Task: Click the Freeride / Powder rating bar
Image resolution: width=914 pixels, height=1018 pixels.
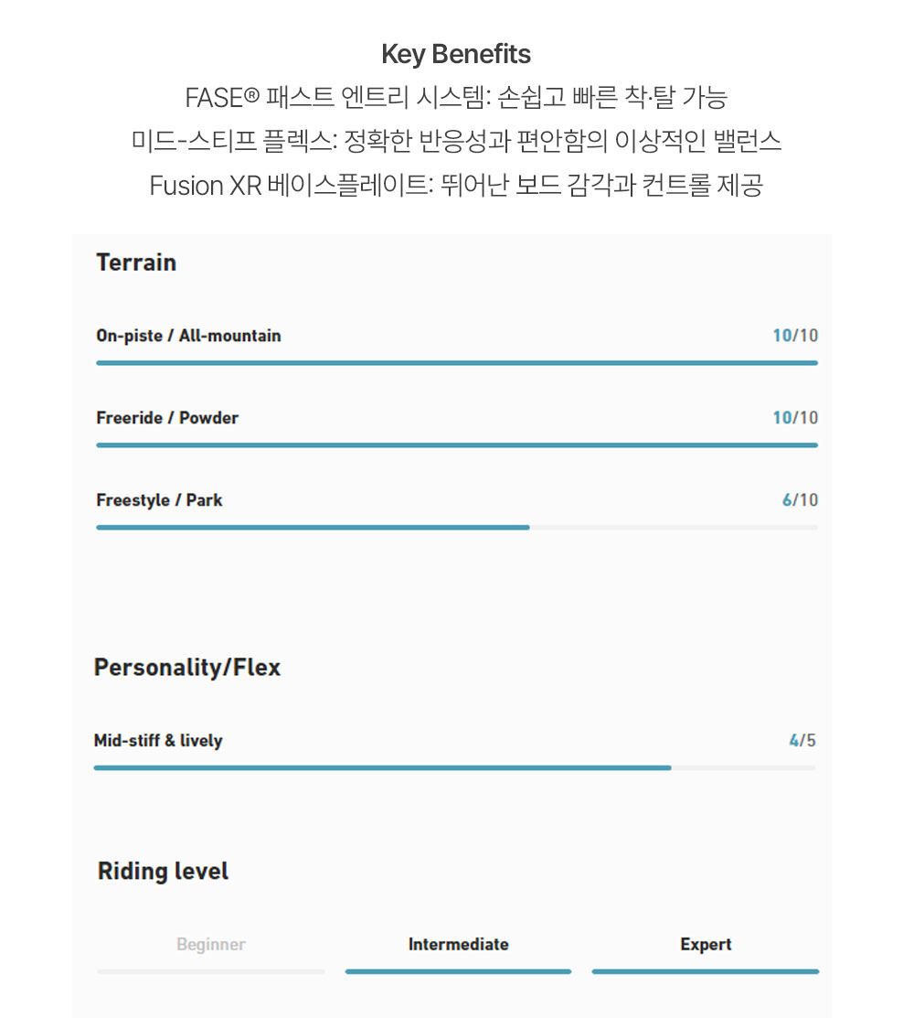Action: tap(456, 445)
